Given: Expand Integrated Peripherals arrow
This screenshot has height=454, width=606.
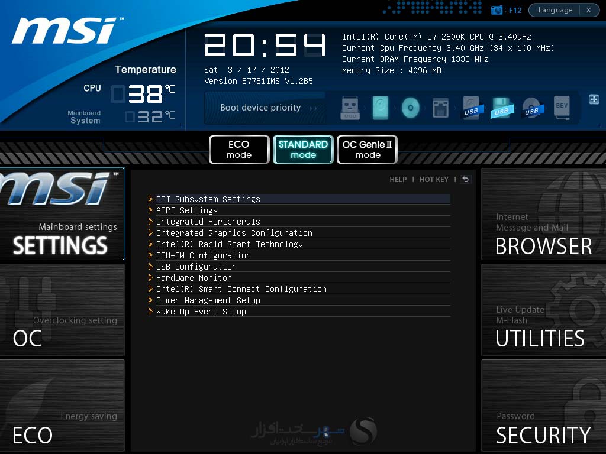Looking at the screenshot, I should 150,221.
